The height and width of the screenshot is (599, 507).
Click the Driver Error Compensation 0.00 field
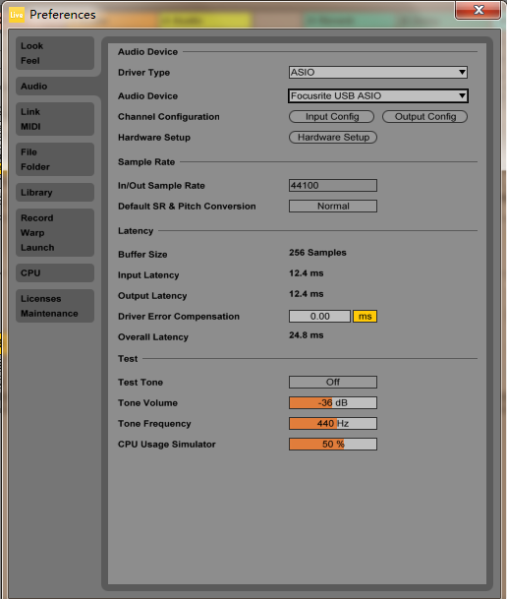[319, 317]
